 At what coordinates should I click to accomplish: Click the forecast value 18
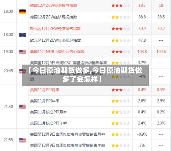pyautogui.click(x=161, y=5)
